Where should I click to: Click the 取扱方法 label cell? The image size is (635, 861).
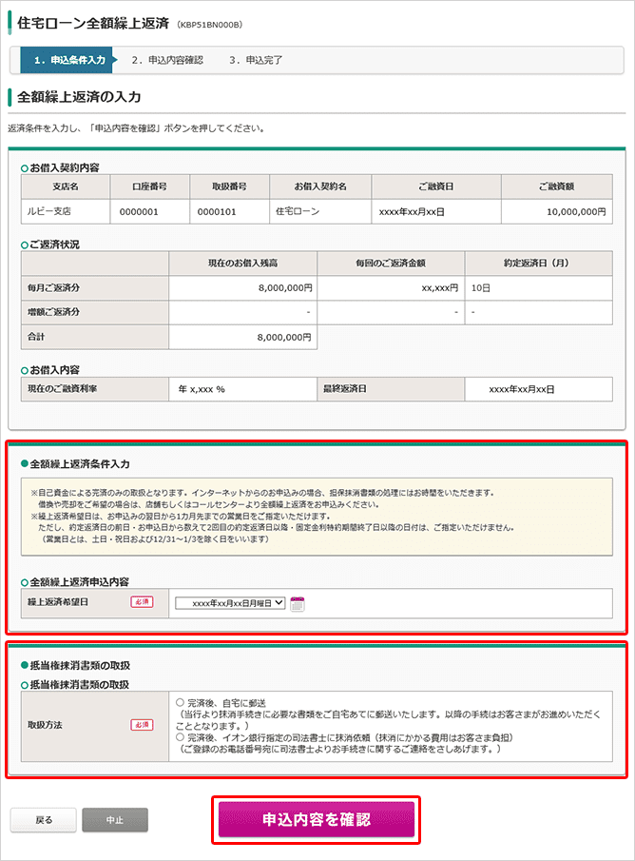[x=95, y=726]
